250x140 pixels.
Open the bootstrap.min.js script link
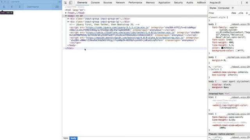135,38
